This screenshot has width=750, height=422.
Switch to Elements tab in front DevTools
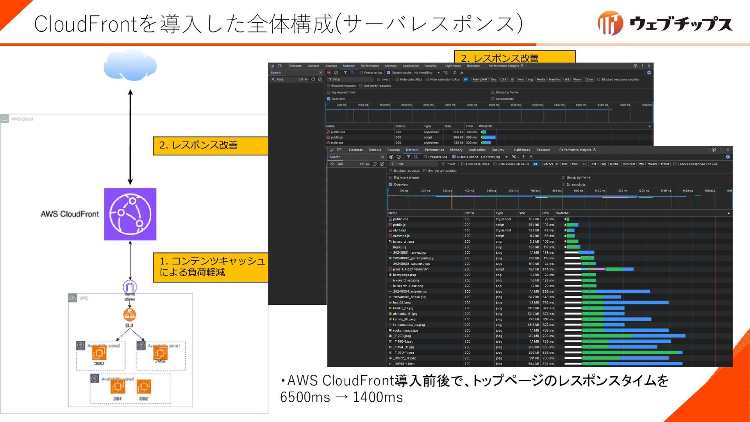coord(355,150)
